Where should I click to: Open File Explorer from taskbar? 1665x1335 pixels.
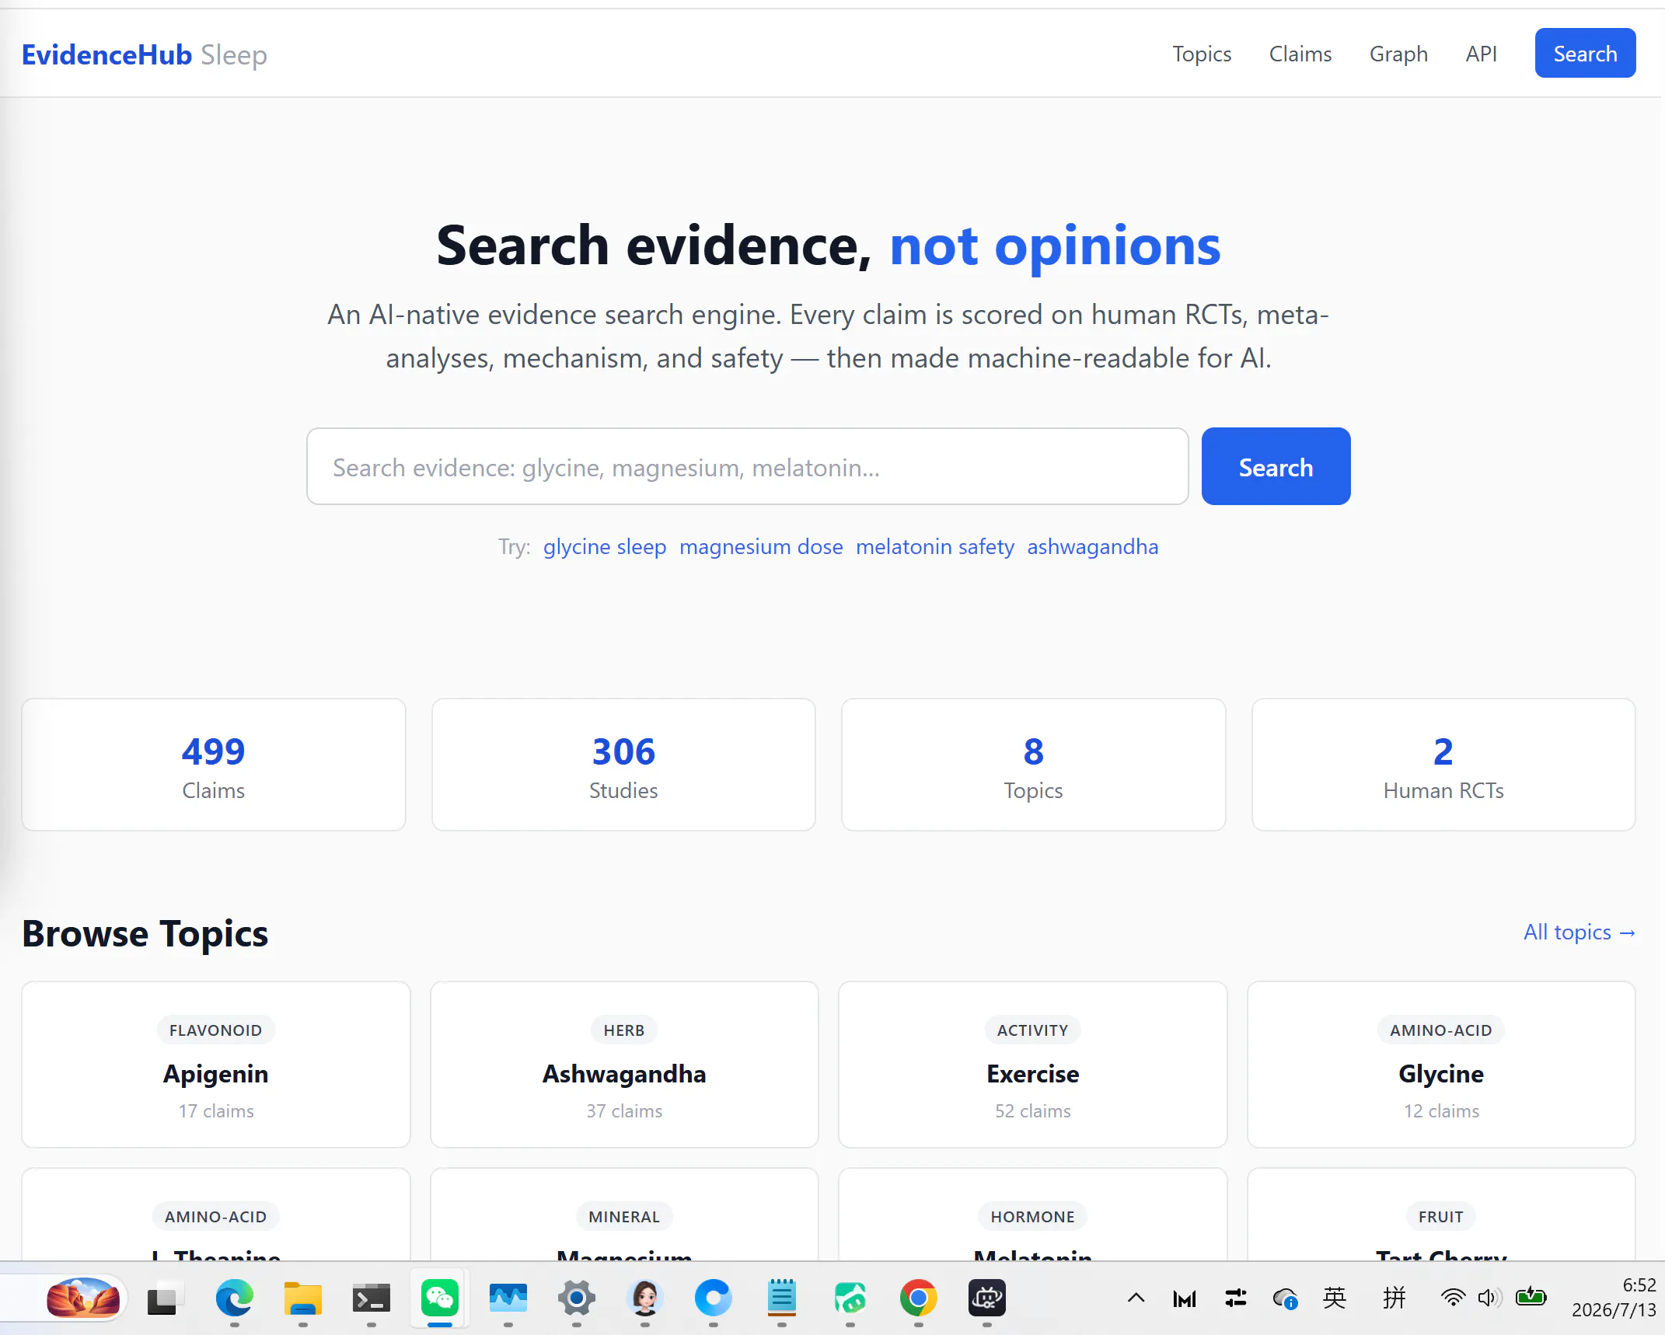coord(302,1298)
